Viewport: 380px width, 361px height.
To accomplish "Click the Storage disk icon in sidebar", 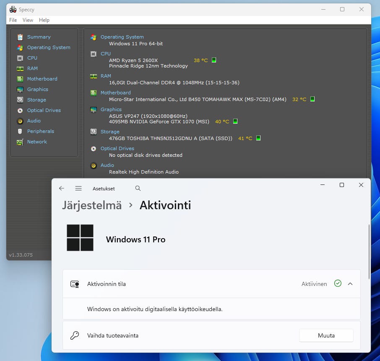I will [20, 100].
